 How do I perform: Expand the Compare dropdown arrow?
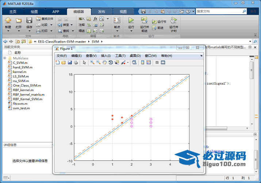coord(51,25)
